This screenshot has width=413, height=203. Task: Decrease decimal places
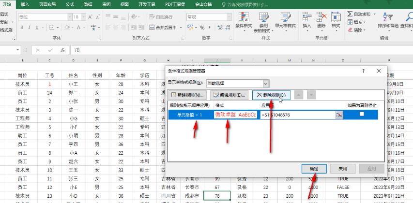227,28
